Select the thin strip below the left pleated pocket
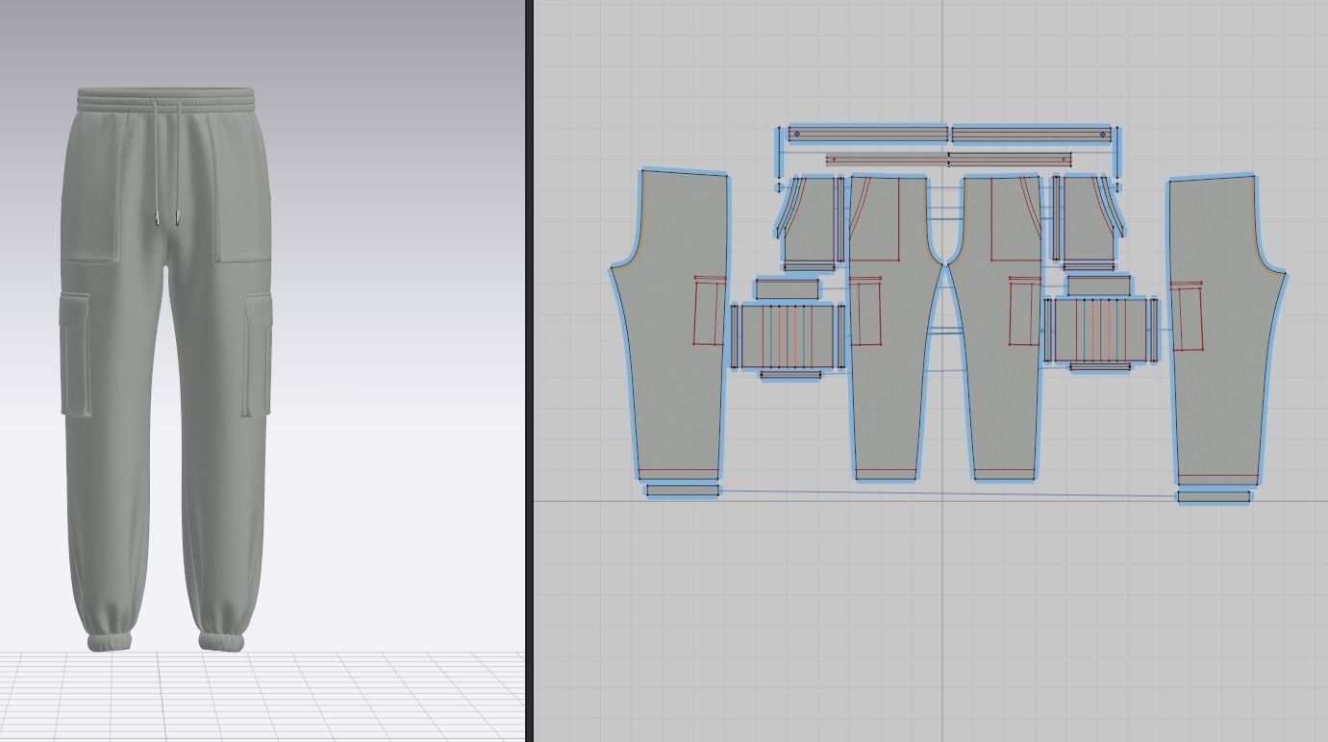 (x=790, y=375)
